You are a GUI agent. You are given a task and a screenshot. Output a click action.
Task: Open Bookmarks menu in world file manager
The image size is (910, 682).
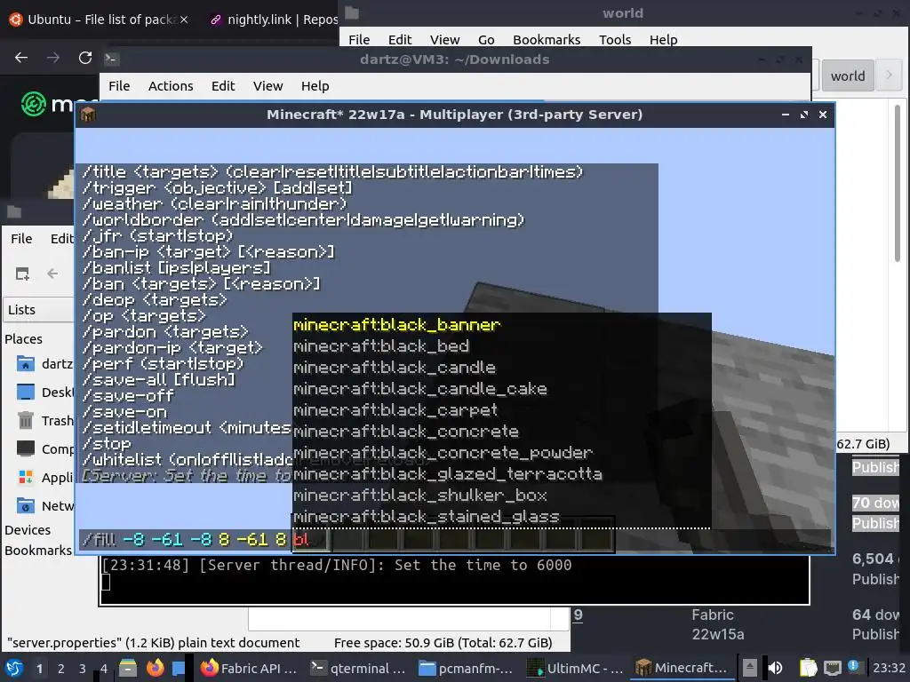tap(547, 39)
